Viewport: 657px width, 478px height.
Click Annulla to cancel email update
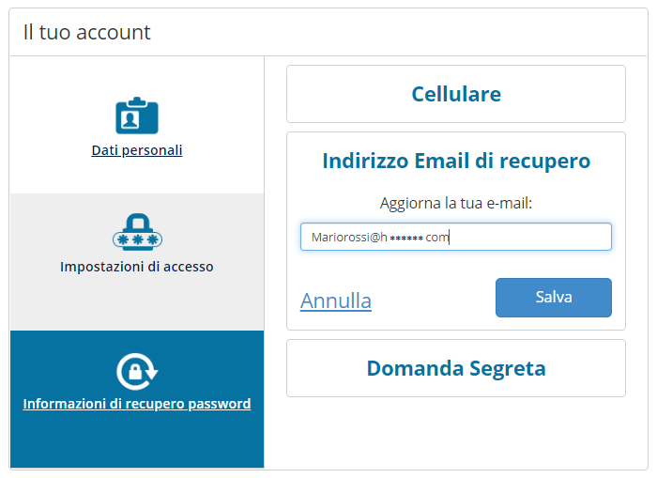coord(336,301)
